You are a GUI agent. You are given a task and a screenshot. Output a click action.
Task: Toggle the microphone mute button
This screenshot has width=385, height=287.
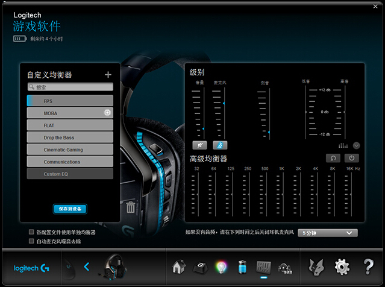pyautogui.click(x=220, y=145)
